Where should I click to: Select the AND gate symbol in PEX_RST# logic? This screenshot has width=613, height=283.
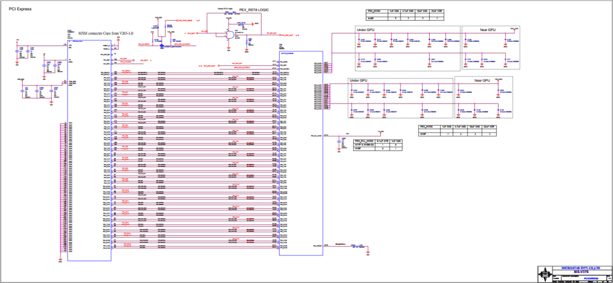(229, 35)
